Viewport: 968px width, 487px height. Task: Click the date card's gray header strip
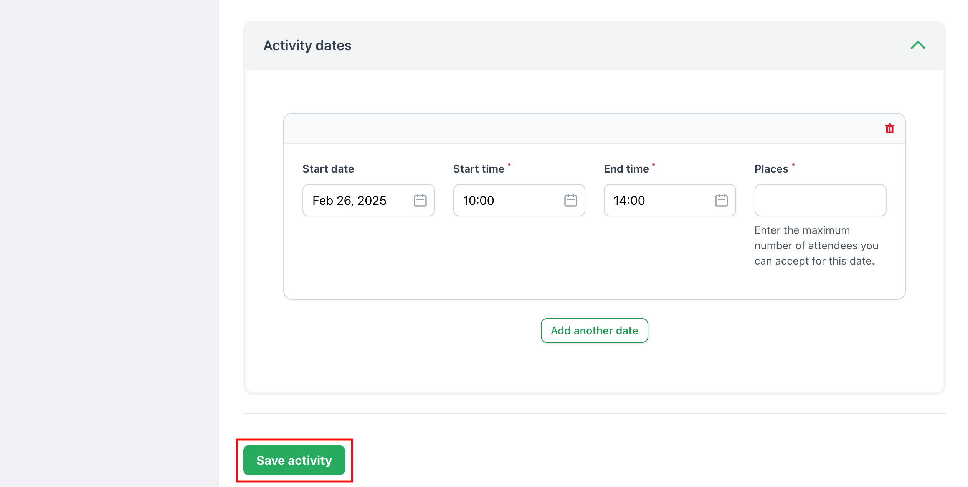(x=576, y=128)
